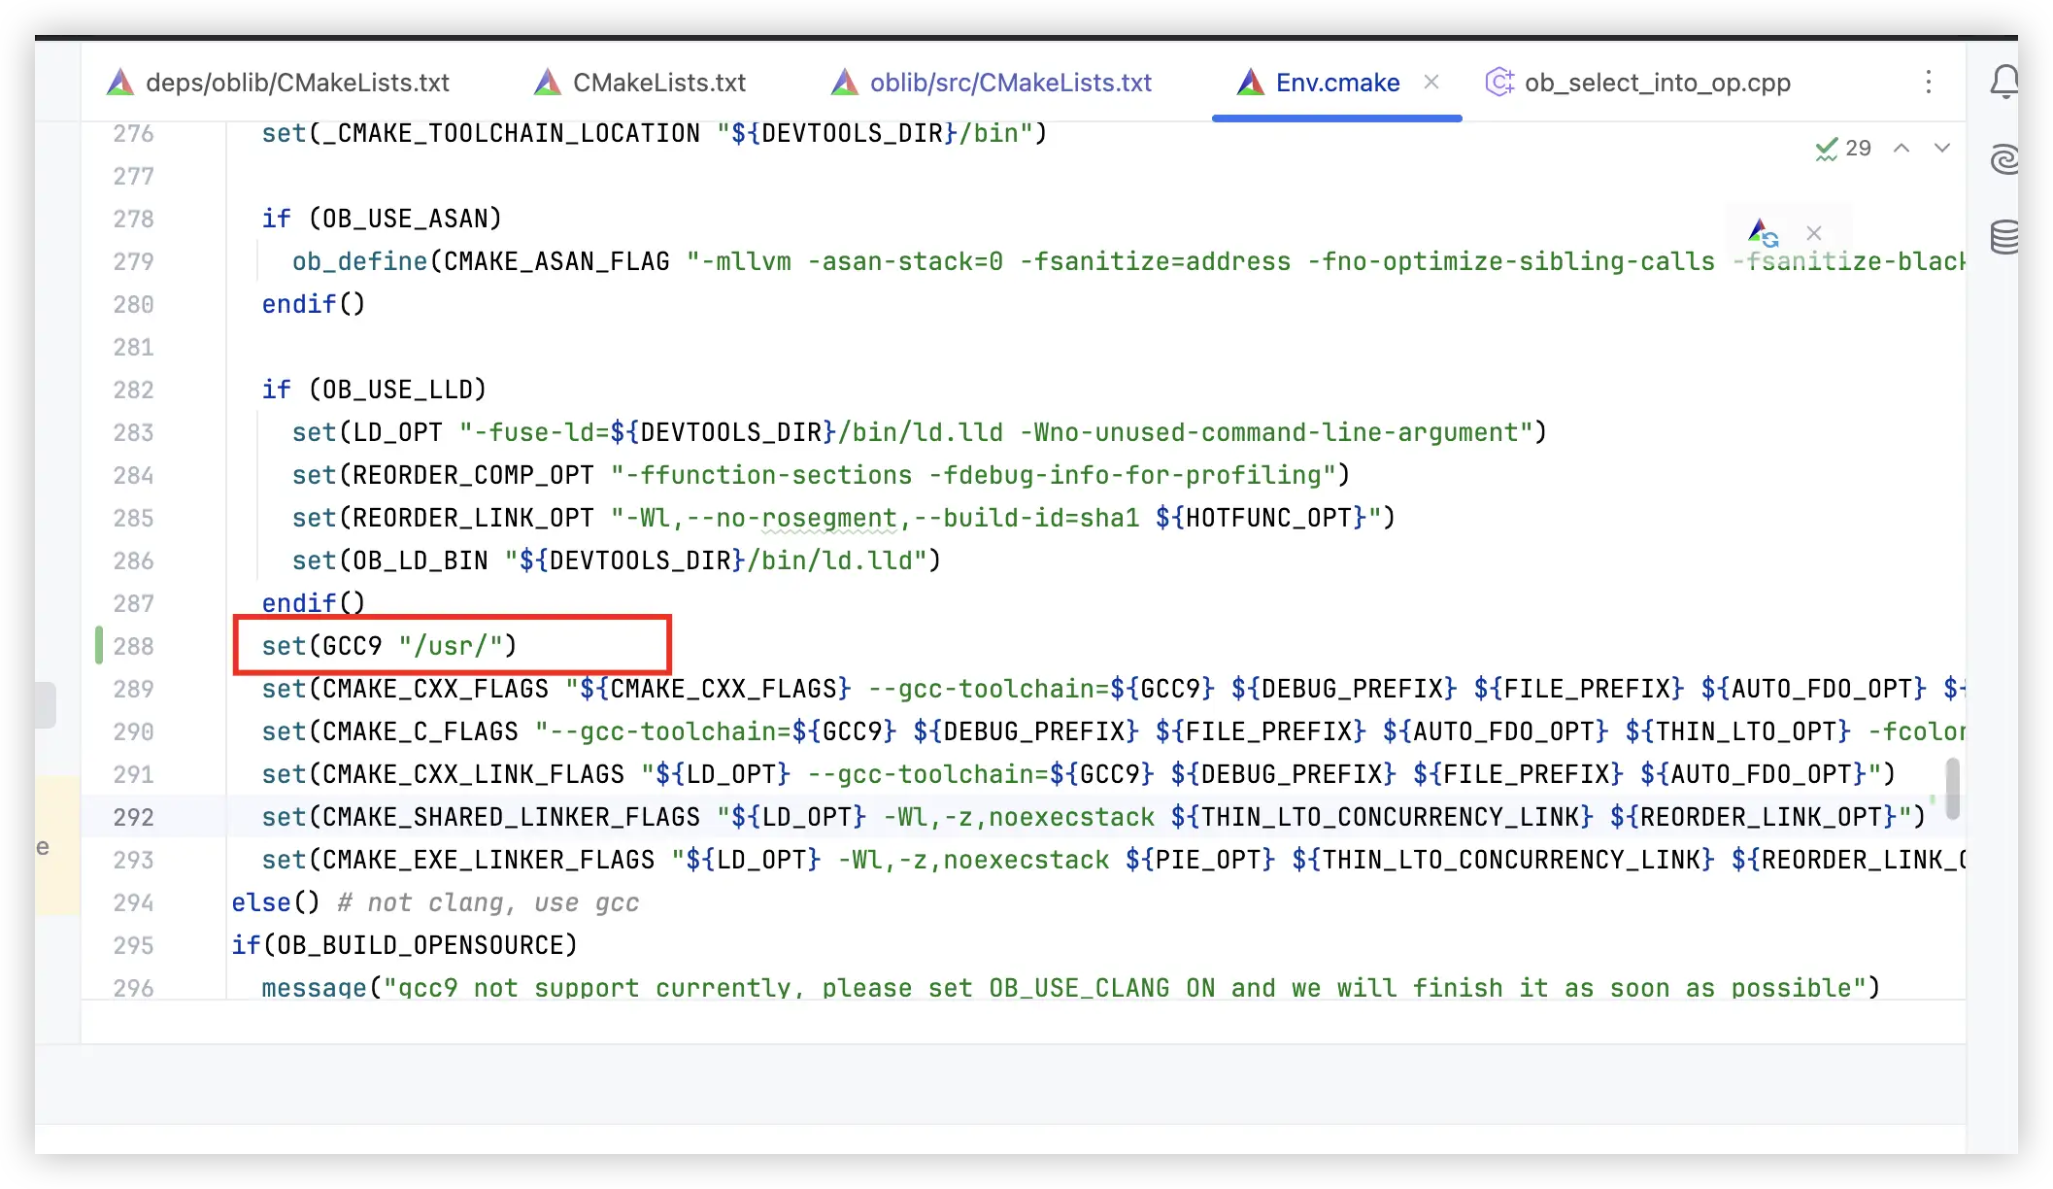Click line number 288 in gutter
Image resolution: width=2053 pixels, height=1189 pixels.
tap(133, 646)
